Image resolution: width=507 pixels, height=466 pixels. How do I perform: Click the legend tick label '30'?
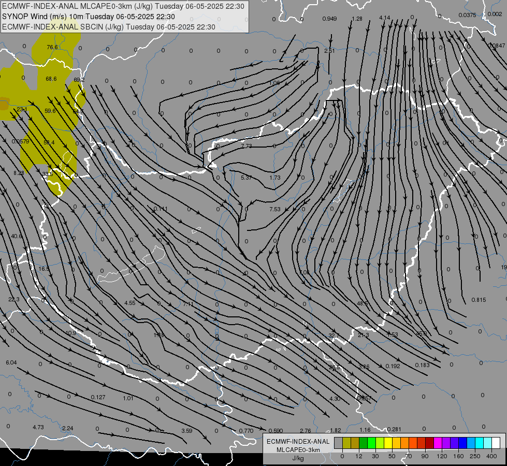click(375, 456)
